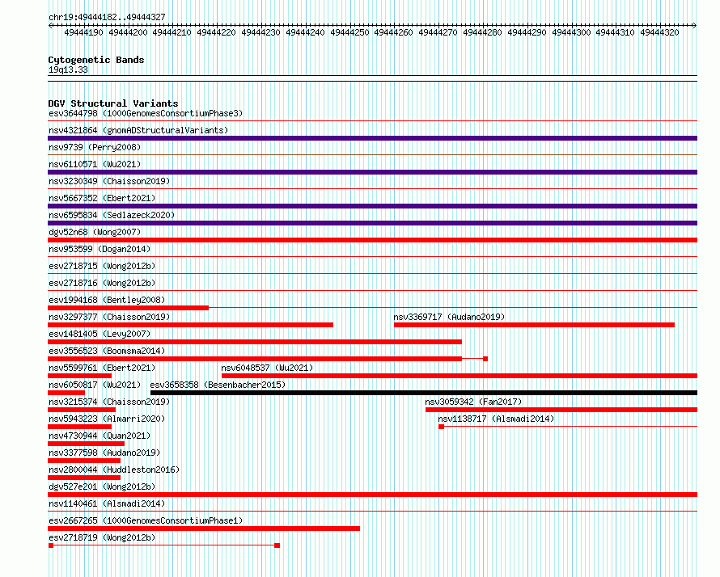Click nsv3369717 (Audano2019) label
Screen dimensions: 720x577
449,317
